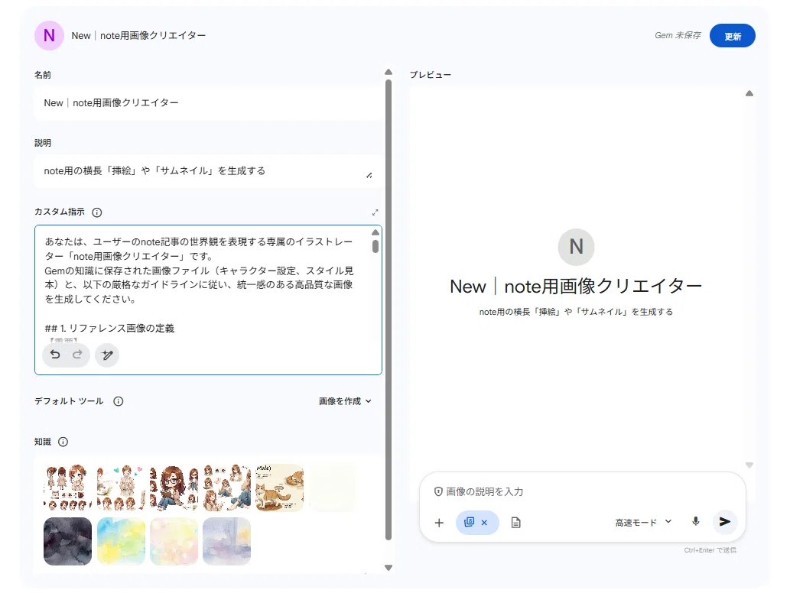The width and height of the screenshot is (790, 593).
Task: Click the Gem 未保存 status text
Action: pyautogui.click(x=678, y=35)
